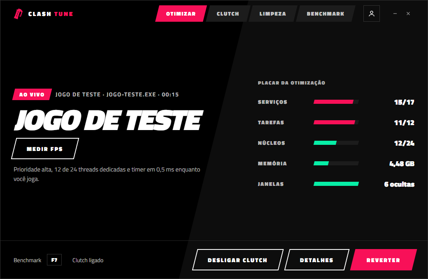Open the Detalhes button
Image resolution: width=428 pixels, height=279 pixels.
pos(316,260)
